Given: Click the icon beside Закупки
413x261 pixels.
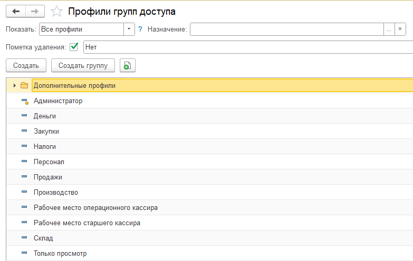Looking at the screenshot, I should point(24,130).
